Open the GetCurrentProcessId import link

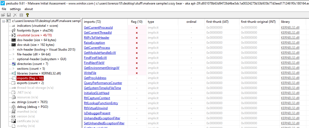coord(98,28)
